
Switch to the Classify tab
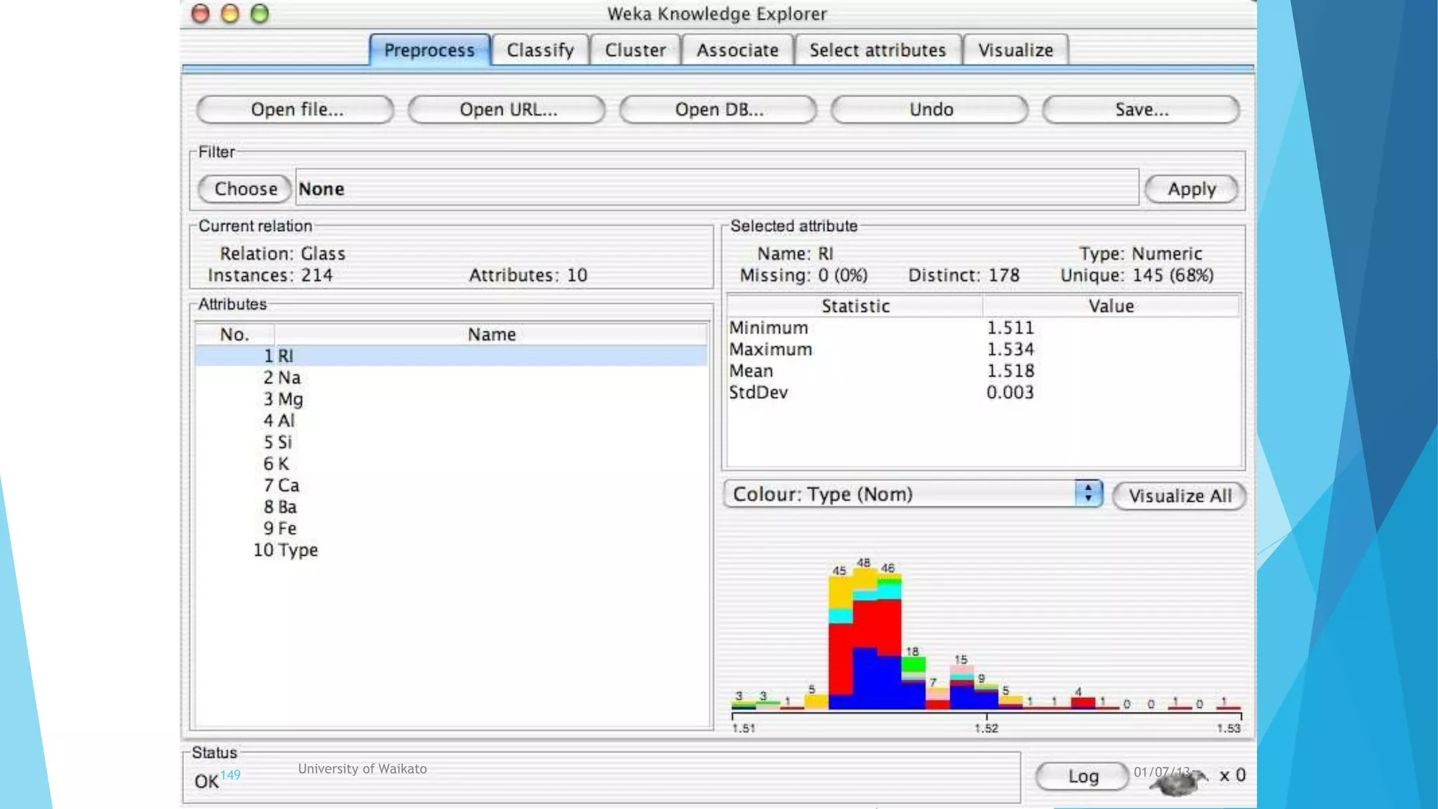pos(540,51)
